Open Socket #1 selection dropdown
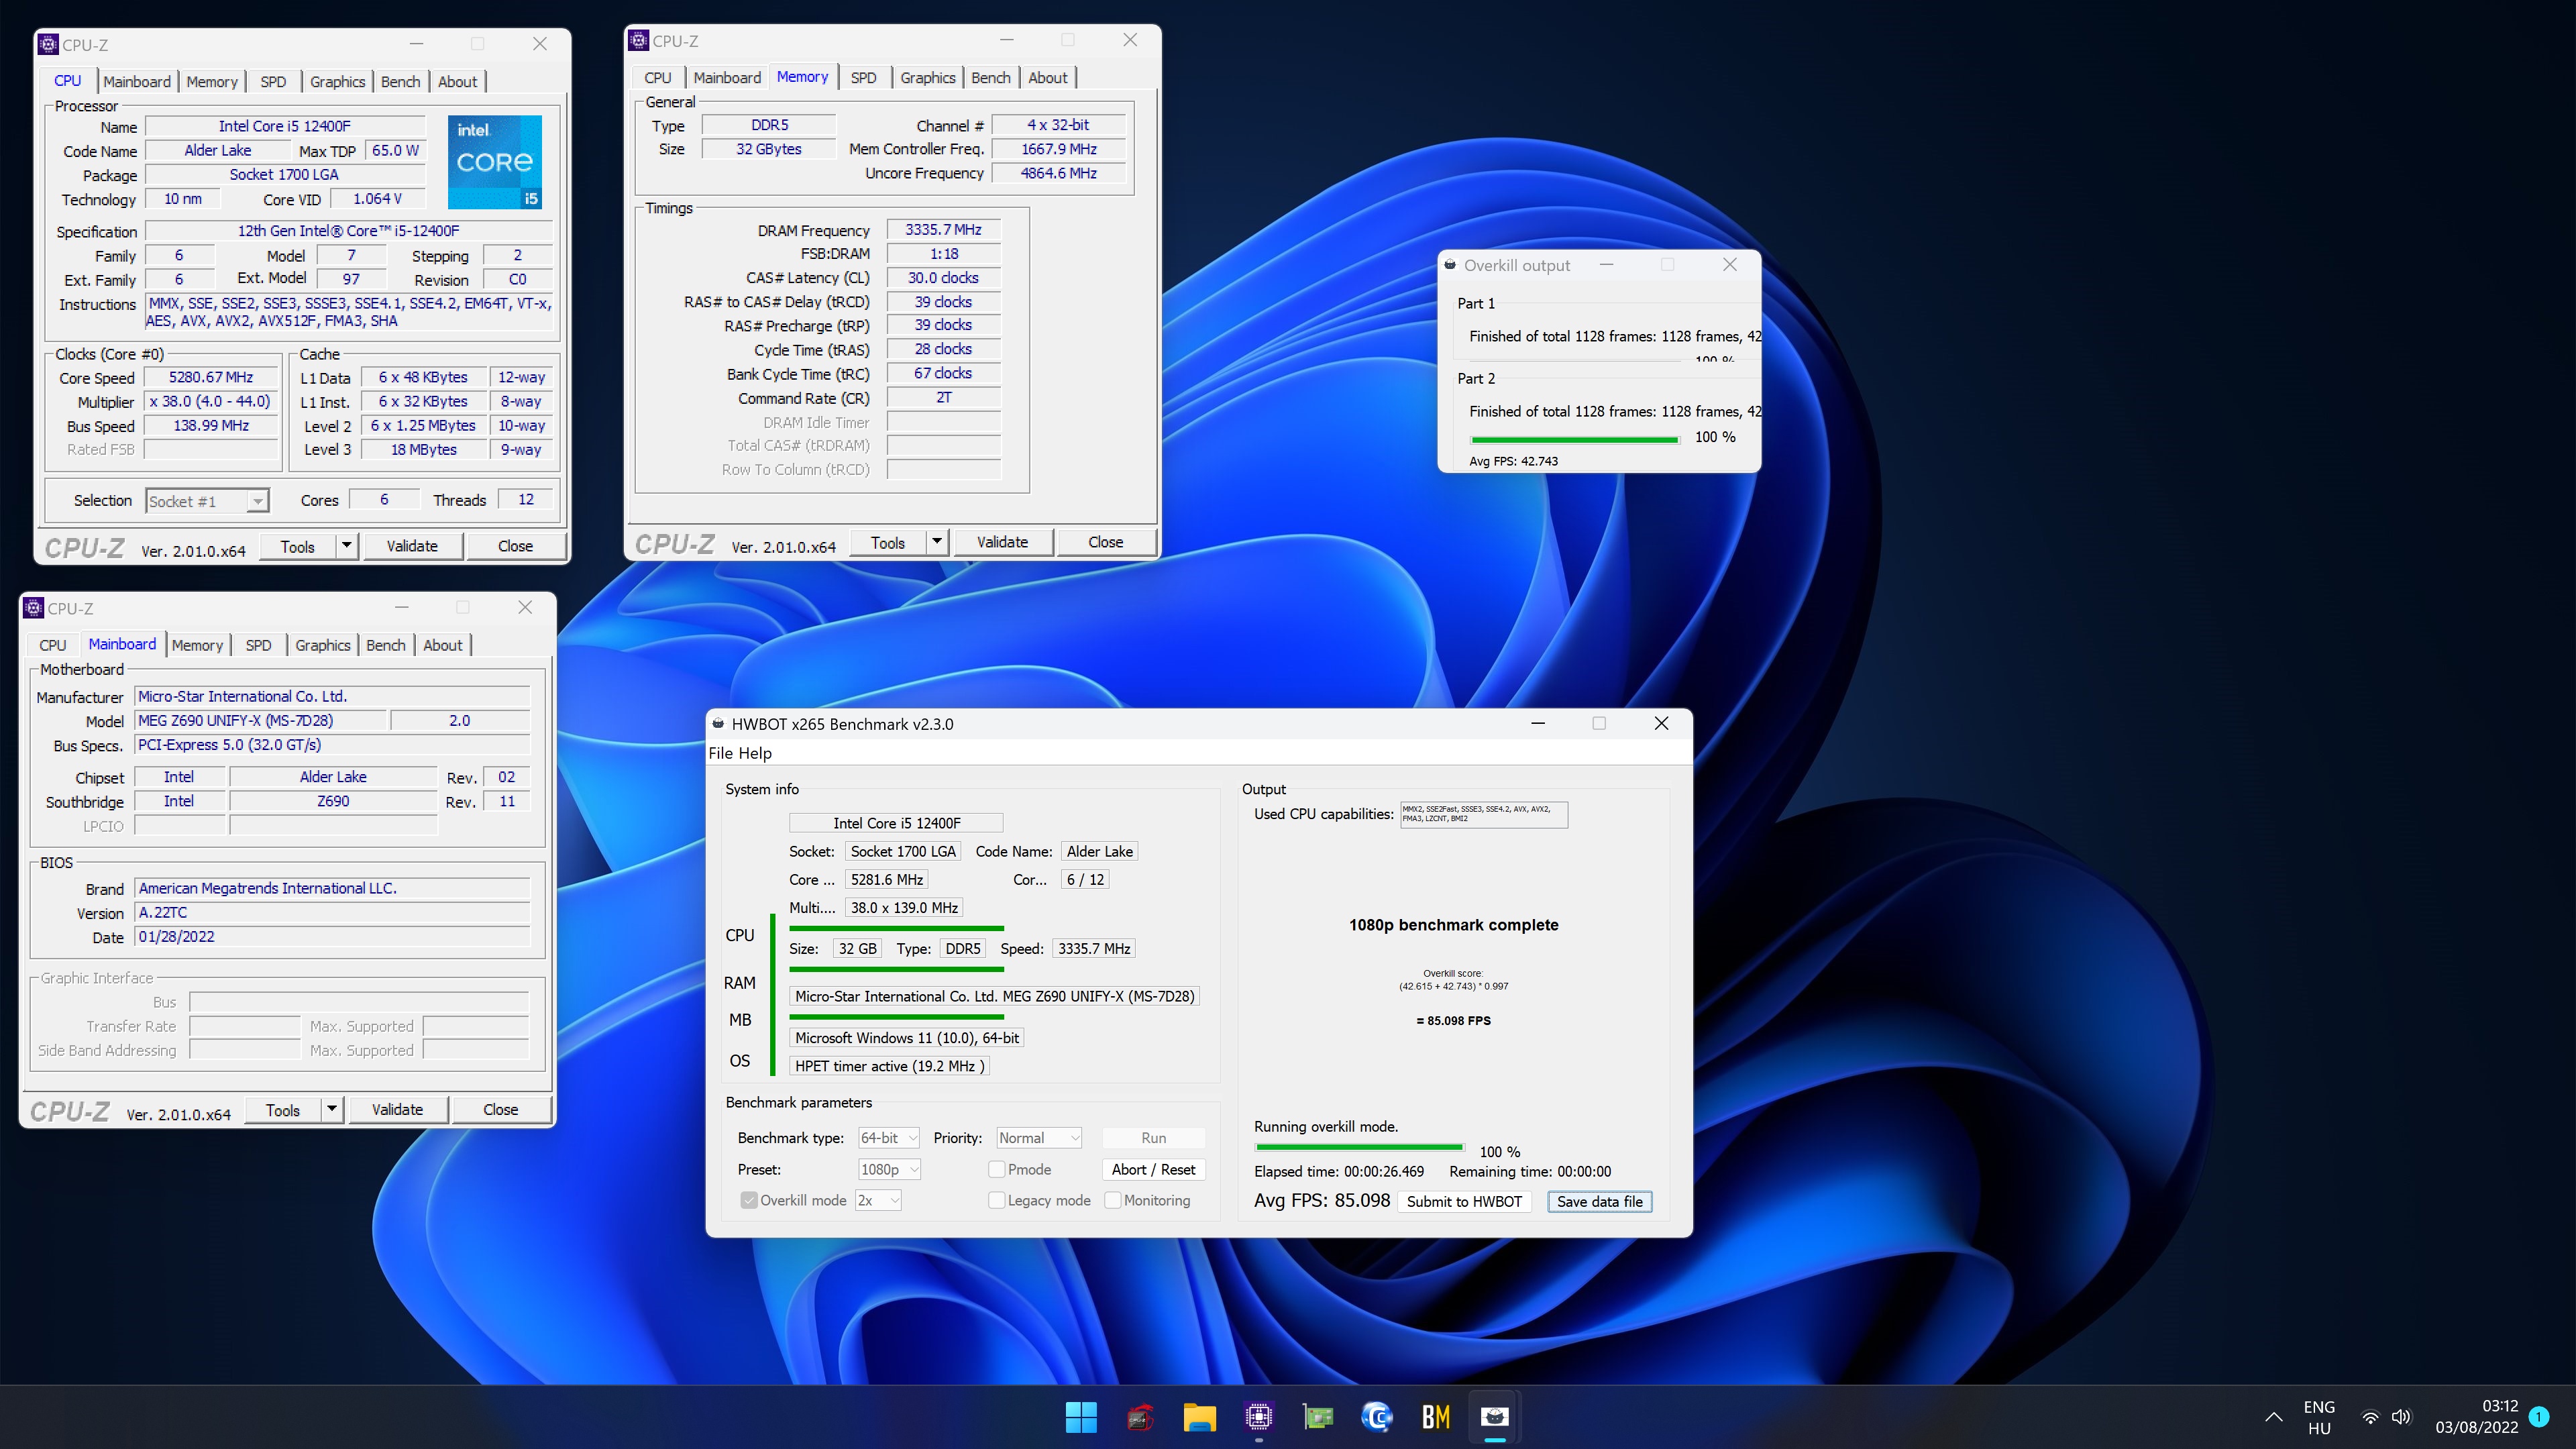2576x1449 pixels. click(x=207, y=501)
